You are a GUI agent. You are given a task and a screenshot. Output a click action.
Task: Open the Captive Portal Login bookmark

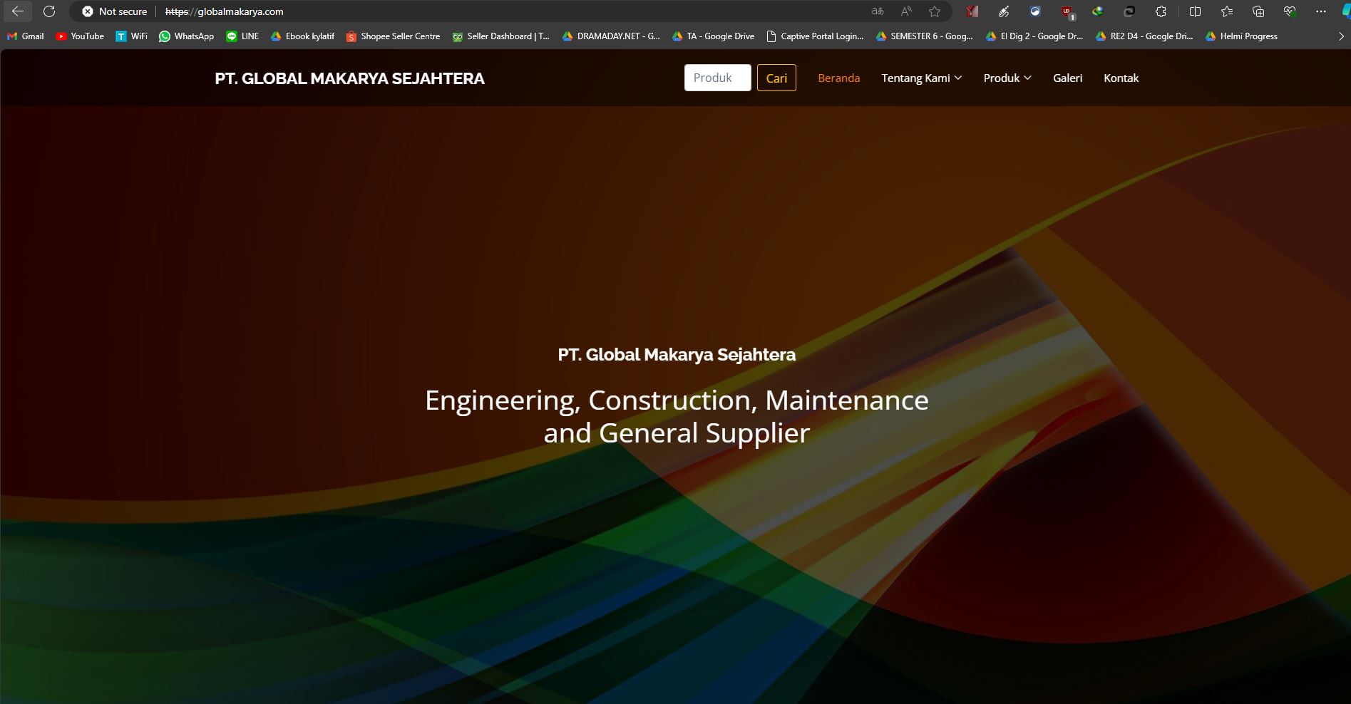coord(815,36)
